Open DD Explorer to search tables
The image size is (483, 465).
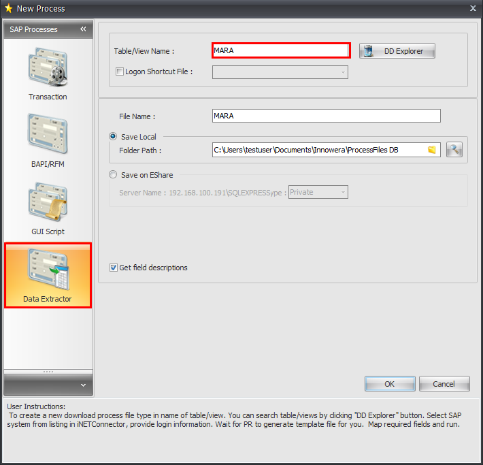coord(397,51)
